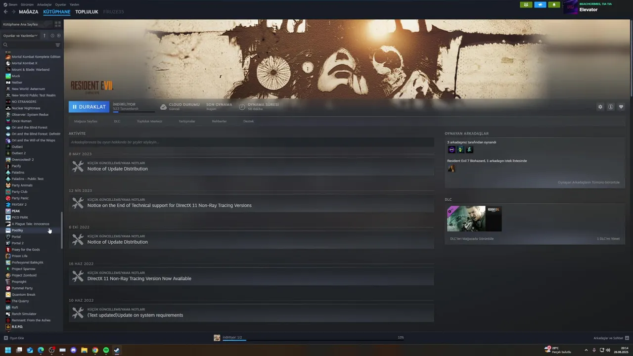Click 1 DLC'mi Yönet
The height and width of the screenshot is (356, 633).
point(608,239)
